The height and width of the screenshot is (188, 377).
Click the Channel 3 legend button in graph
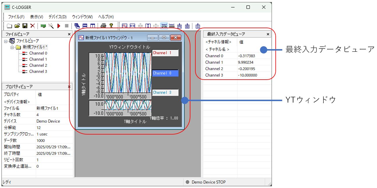point(165,92)
